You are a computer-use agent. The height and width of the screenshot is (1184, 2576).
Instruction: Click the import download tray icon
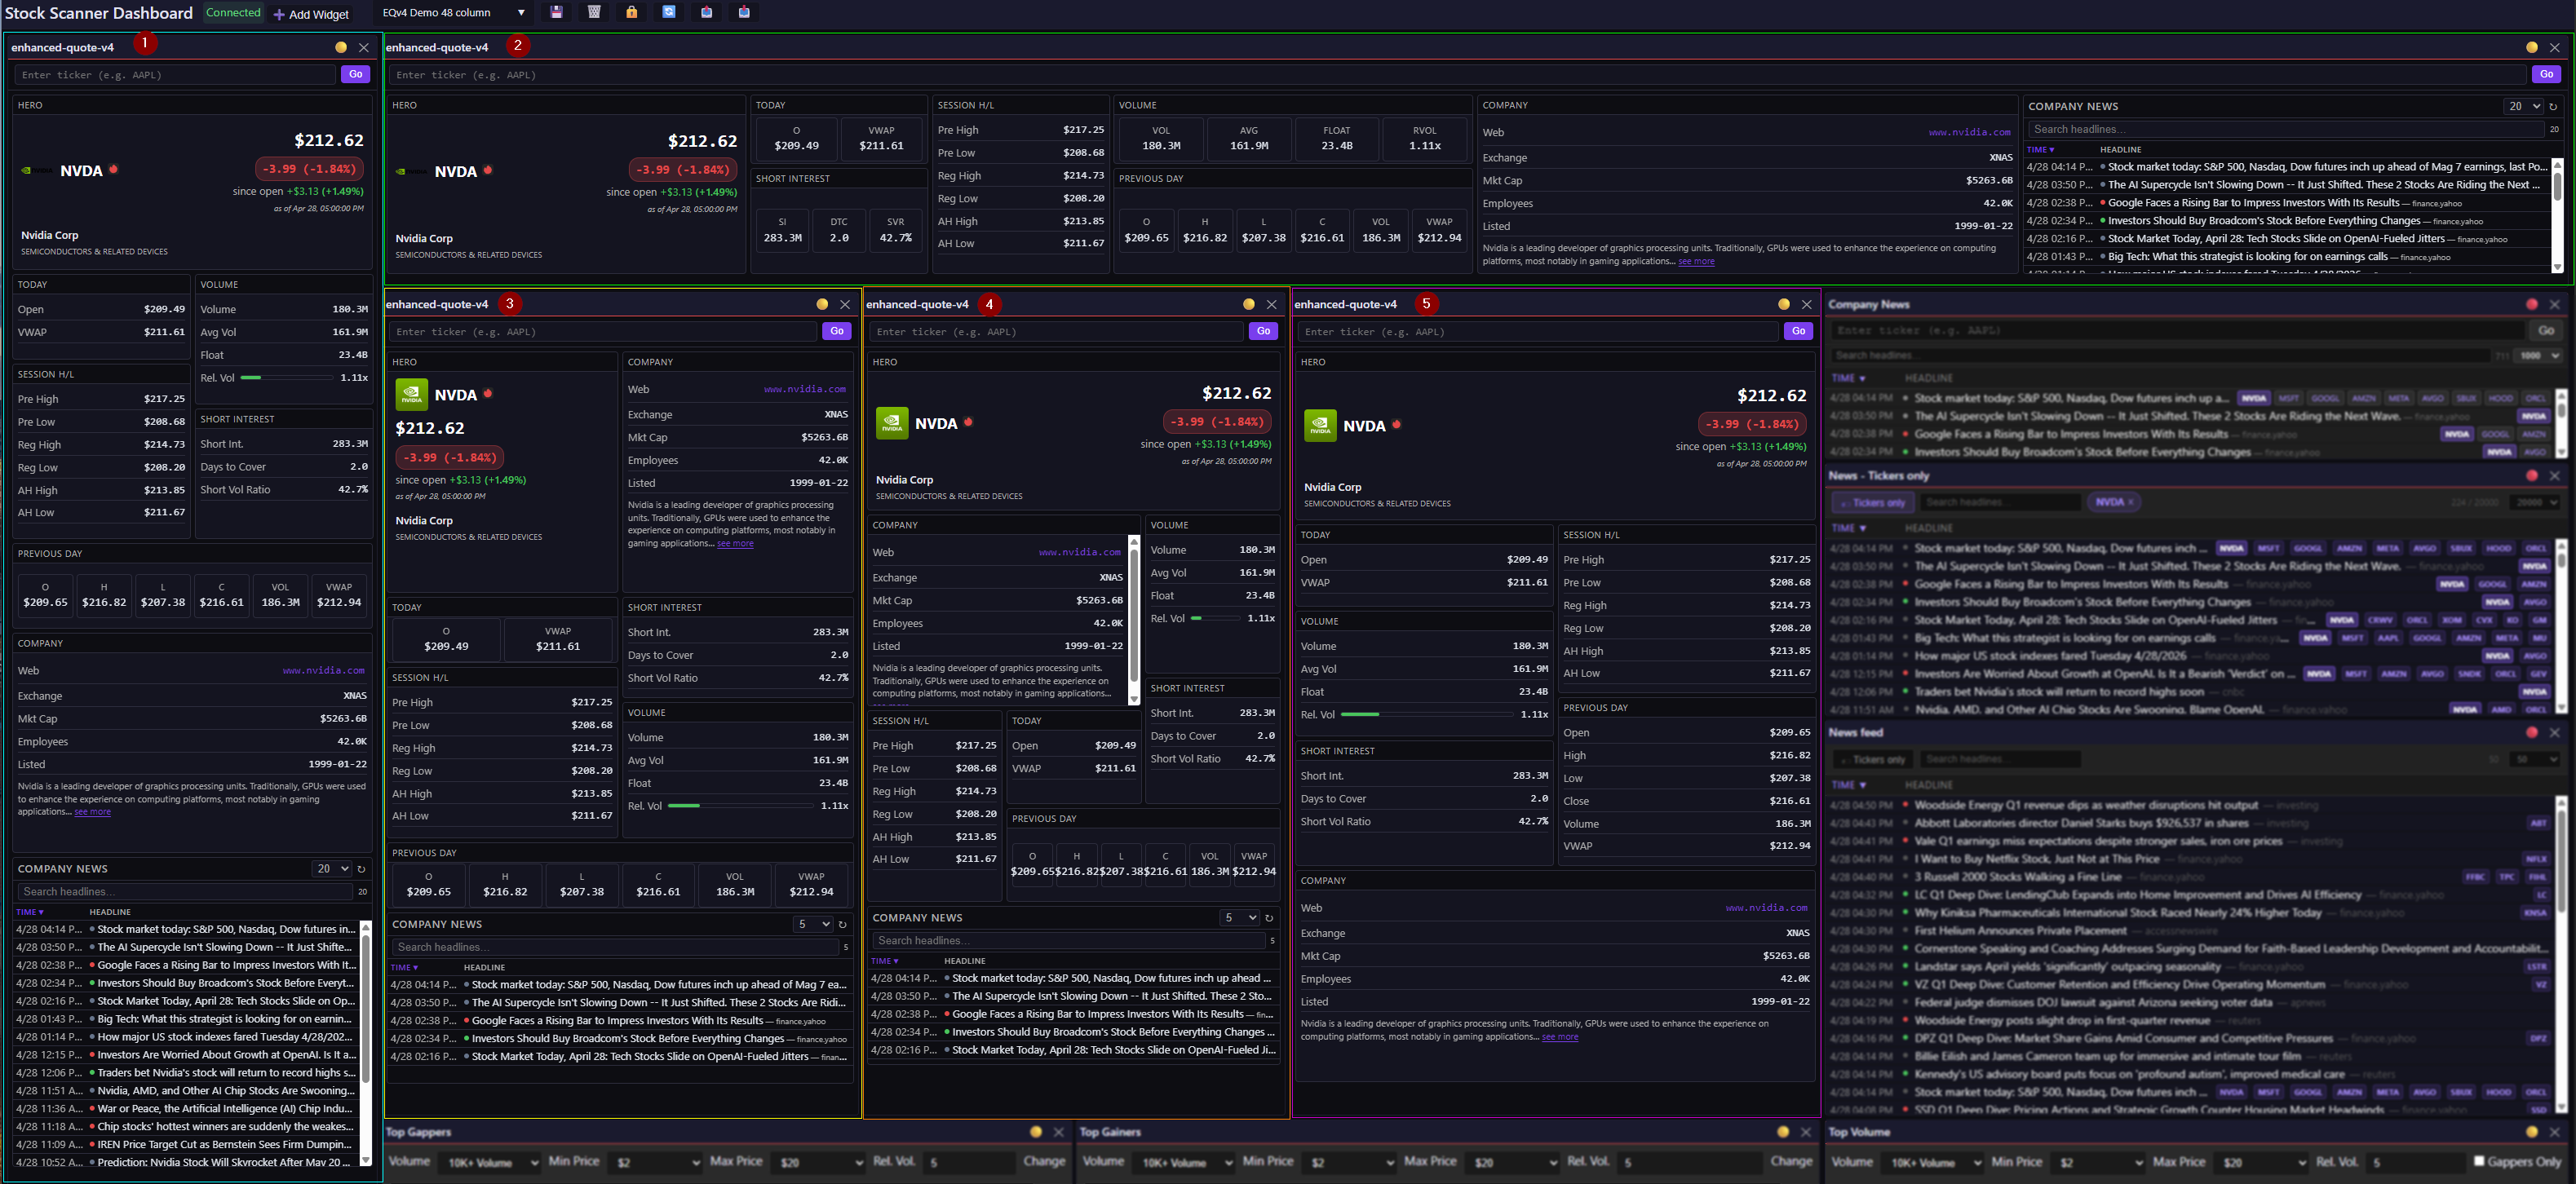(x=744, y=12)
